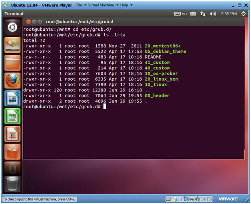Screen dimensions: 251x204
Task: Click the terminal title root@ubuntu: /mnt/etc/grub.d
Action: tap(80, 22)
